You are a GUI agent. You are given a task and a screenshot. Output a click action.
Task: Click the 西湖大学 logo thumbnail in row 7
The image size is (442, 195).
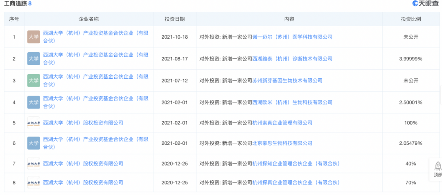34,164
